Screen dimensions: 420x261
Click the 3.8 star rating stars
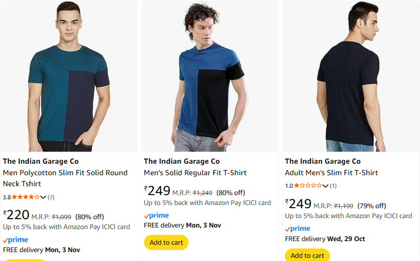tap(25, 197)
